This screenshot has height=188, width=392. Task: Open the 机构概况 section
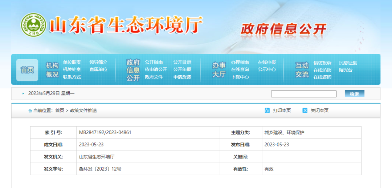click(52, 70)
